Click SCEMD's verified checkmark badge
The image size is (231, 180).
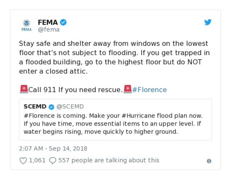[x=51, y=107]
